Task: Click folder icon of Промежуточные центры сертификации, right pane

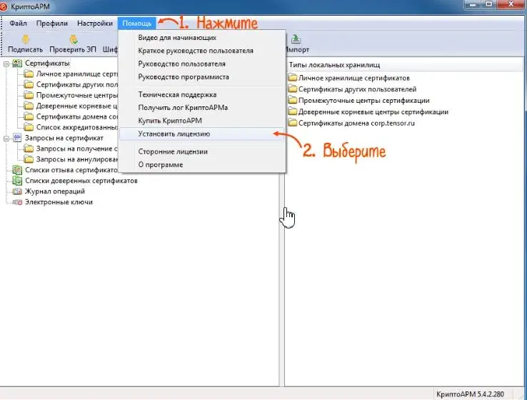Action: (x=293, y=100)
